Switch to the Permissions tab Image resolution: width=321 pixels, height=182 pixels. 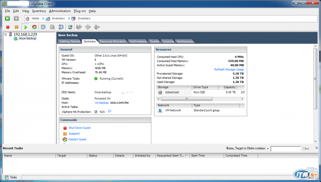(185, 41)
